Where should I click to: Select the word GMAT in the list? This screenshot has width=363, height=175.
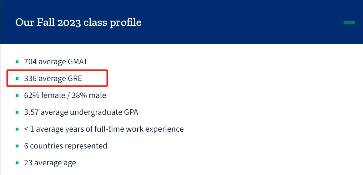point(78,62)
